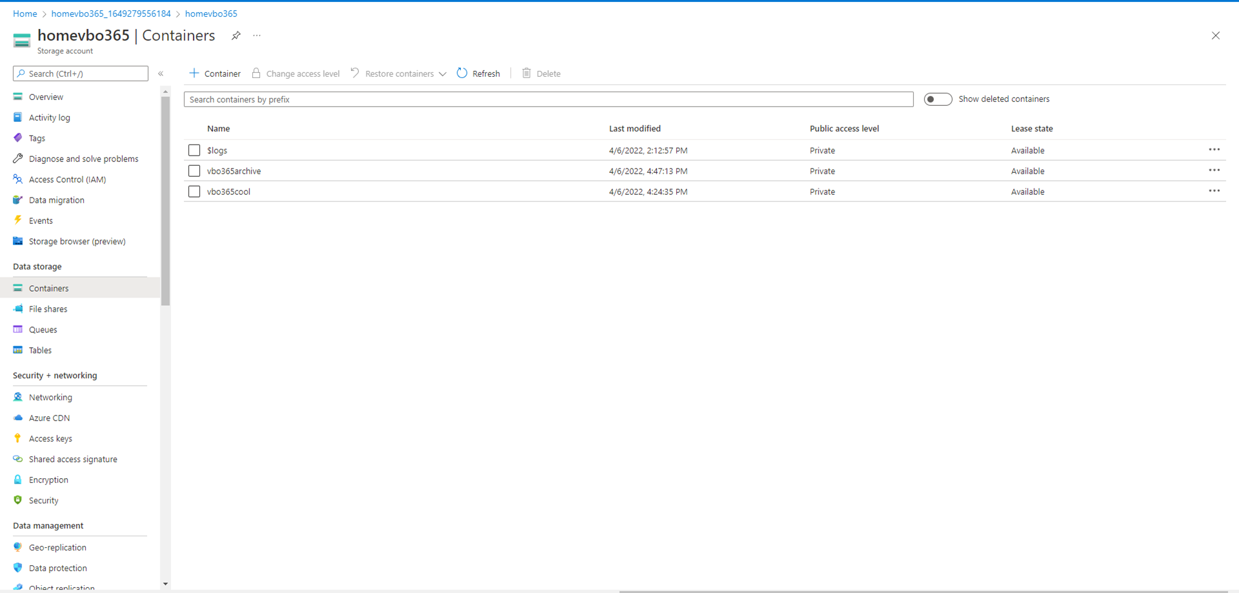Tick the vbo365cool container checkbox

tap(194, 192)
